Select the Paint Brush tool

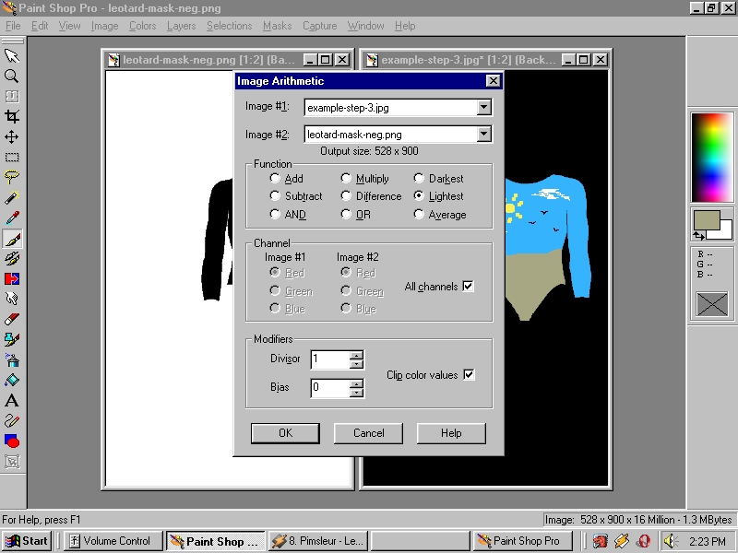pos(12,239)
